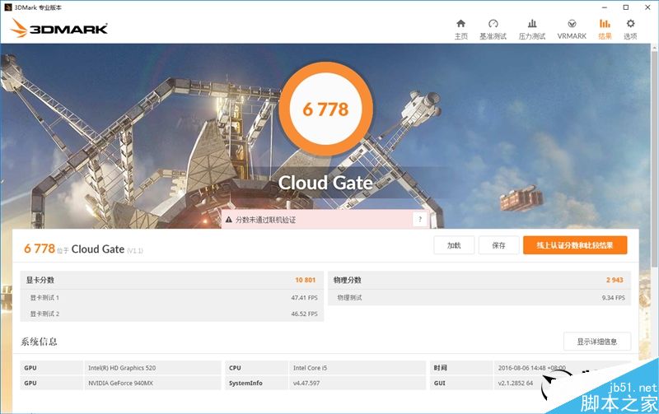Viewport: 659px width, 414px height.
Task: Click the 3DMark logo
Action: [x=58, y=29]
